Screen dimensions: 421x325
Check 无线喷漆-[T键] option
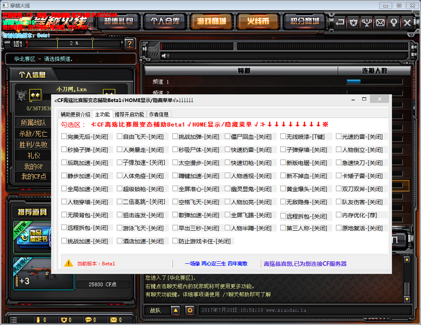283,136
